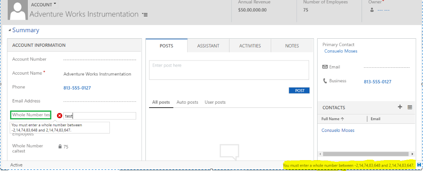Image resolution: width=423 pixels, height=171 pixels.
Task: Open Primary Contact Consuelo Moses link
Action: point(341,51)
